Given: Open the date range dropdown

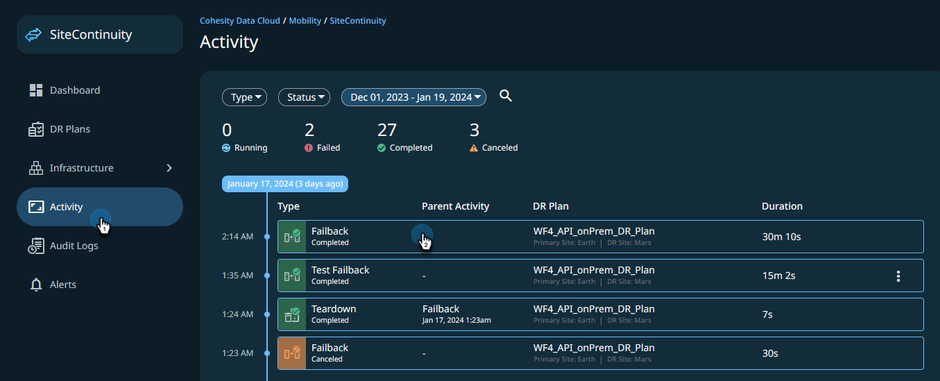Looking at the screenshot, I should click(x=413, y=97).
